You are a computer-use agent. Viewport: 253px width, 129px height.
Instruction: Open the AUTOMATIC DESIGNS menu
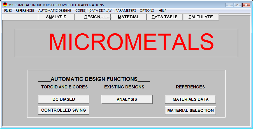(55, 11)
